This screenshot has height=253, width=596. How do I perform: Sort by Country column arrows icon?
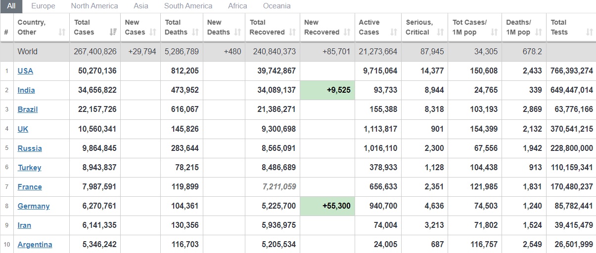[x=62, y=32]
